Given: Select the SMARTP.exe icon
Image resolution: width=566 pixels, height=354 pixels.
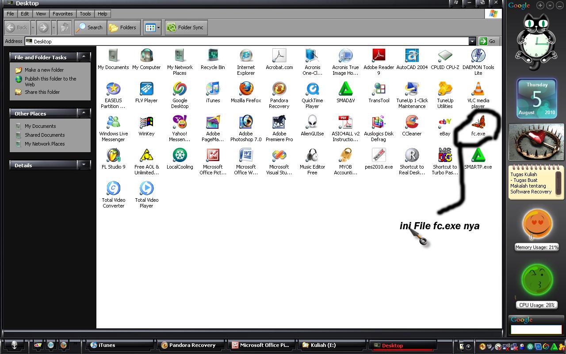Looking at the screenshot, I should tap(478, 155).
